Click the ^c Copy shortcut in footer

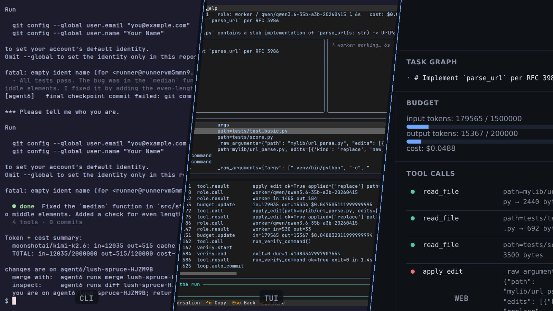(x=216, y=303)
